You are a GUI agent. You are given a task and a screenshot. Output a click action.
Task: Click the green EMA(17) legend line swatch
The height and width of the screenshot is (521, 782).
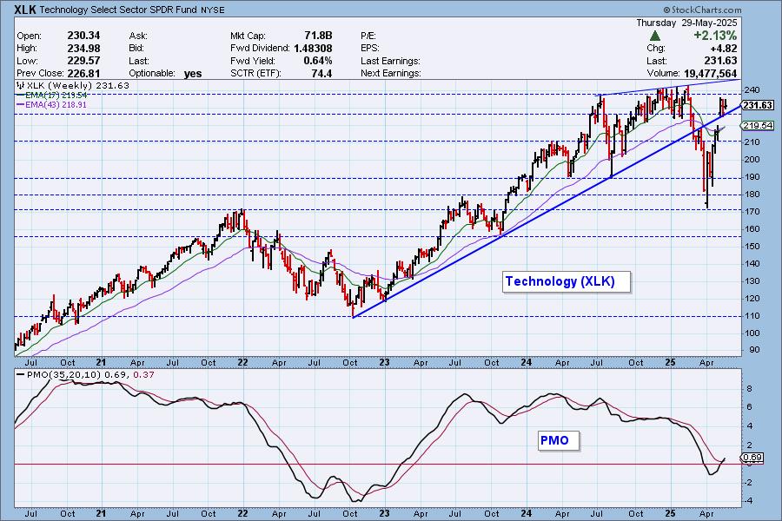pos(20,96)
